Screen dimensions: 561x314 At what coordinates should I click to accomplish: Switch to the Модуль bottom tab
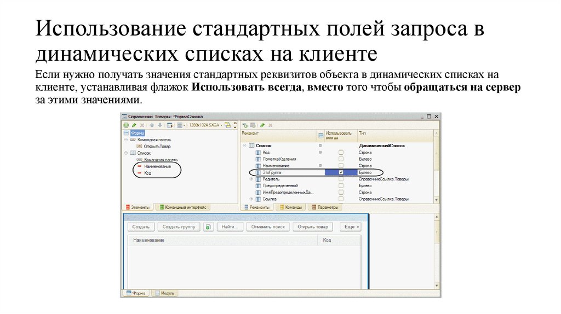tap(164, 293)
